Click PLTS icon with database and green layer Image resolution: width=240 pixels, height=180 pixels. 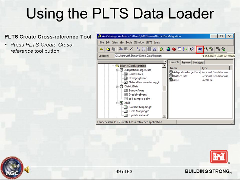click(x=223, y=49)
